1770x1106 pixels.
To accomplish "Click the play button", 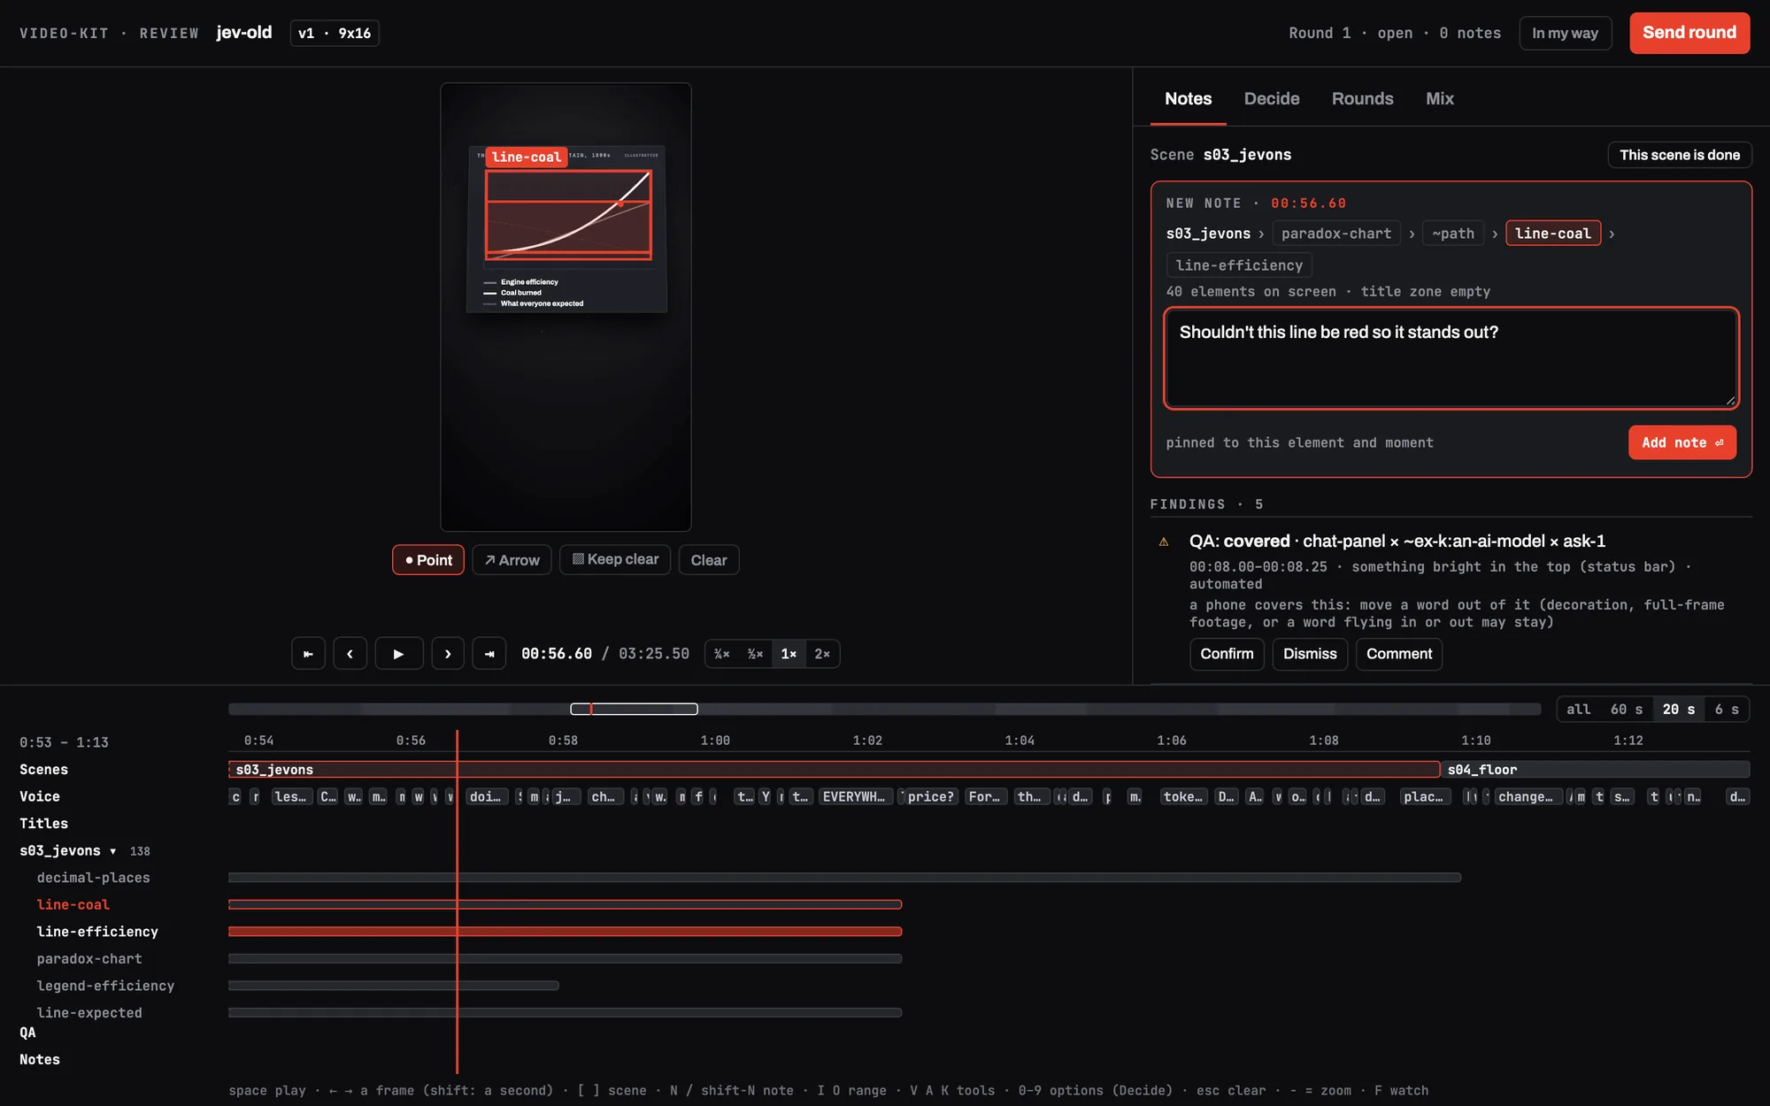I will pyautogui.click(x=398, y=654).
